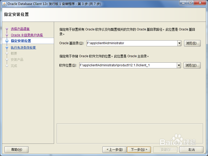Click the 指定安装位置 page heading
This screenshot has width=208, height=156.
[x=16, y=14]
